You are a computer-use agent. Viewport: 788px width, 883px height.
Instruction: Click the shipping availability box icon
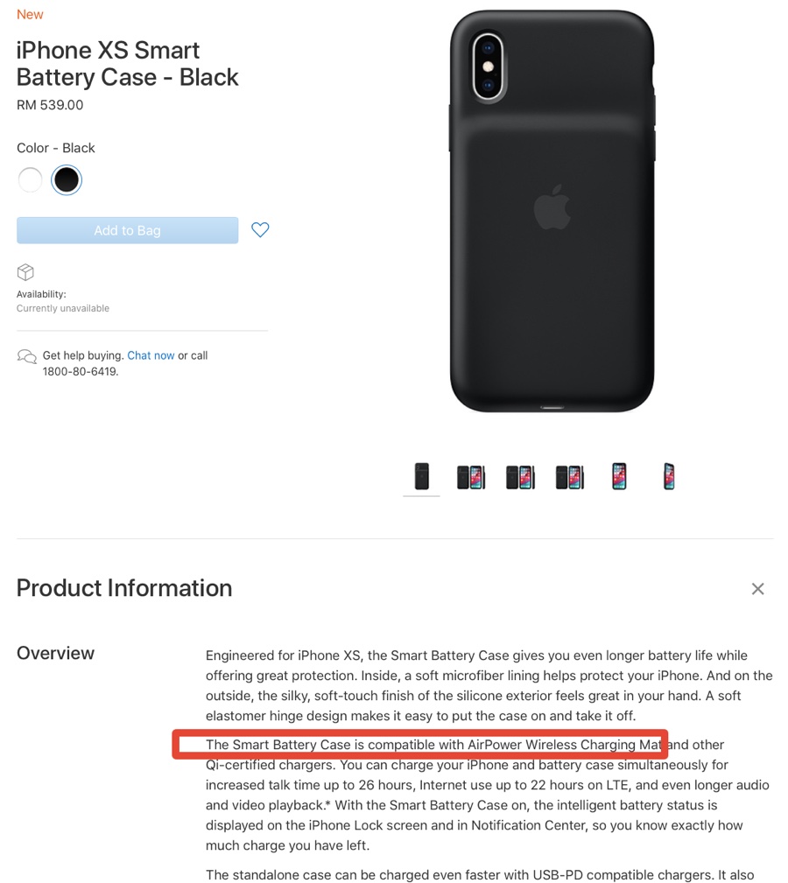pyautogui.click(x=25, y=272)
